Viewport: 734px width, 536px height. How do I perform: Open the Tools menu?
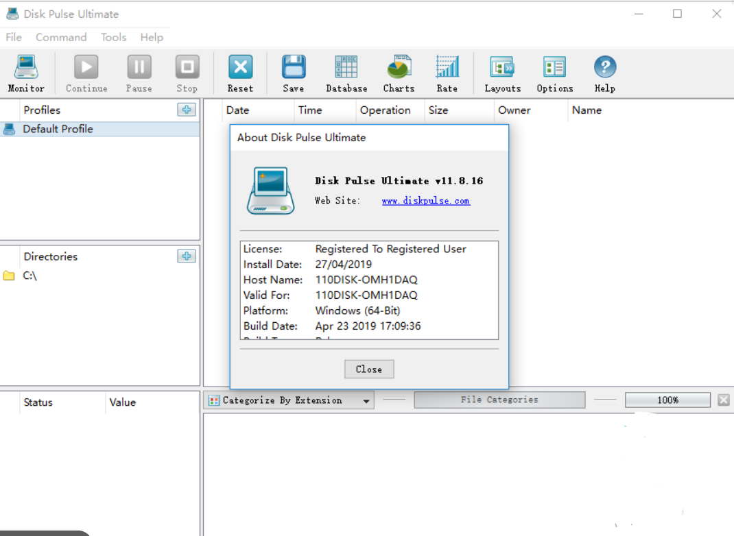pos(113,37)
